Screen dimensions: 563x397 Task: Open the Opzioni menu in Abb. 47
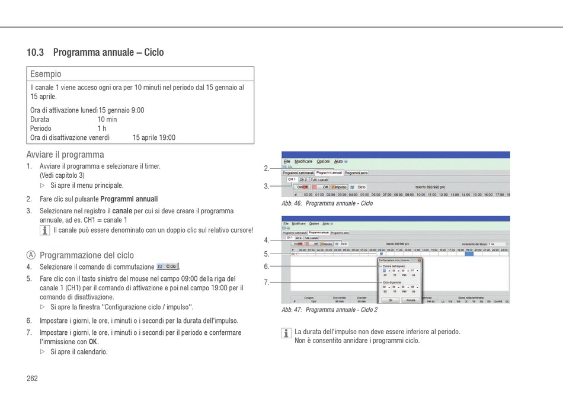(314, 223)
